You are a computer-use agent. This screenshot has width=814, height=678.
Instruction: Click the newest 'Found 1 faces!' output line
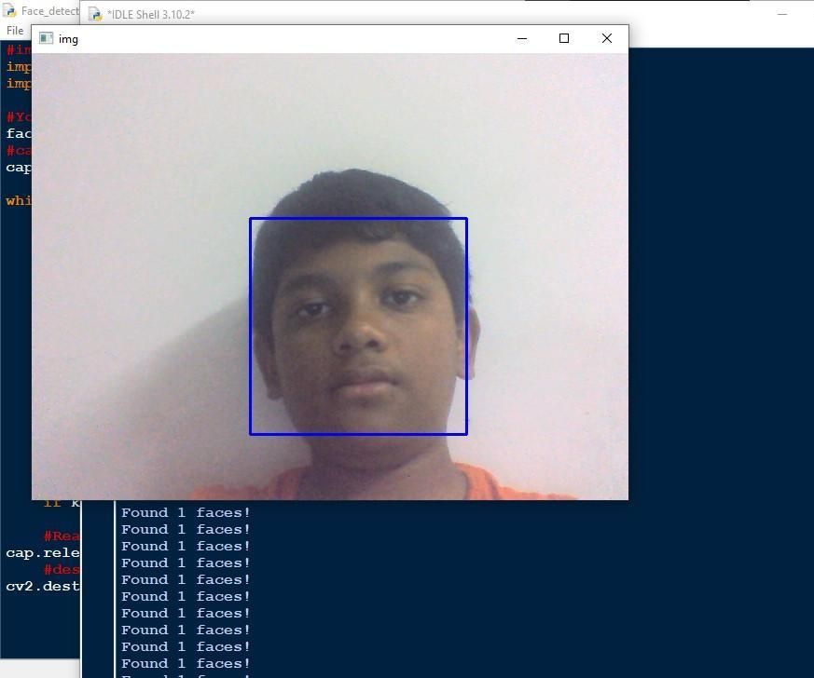coord(186,663)
